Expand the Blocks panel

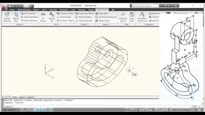(20, 24)
